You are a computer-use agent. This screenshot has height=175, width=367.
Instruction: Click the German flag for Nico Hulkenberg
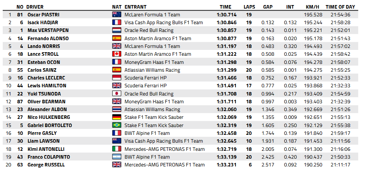coord(117,117)
